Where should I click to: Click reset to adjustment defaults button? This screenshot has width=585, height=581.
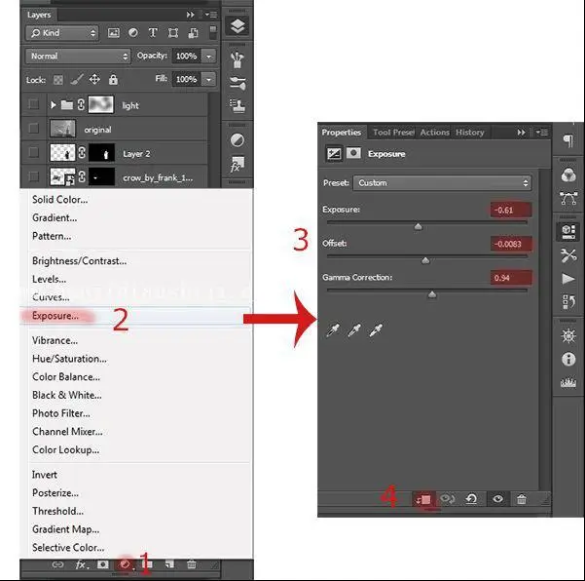(x=471, y=499)
